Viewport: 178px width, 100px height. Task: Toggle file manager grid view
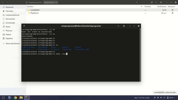tap(152, 2)
